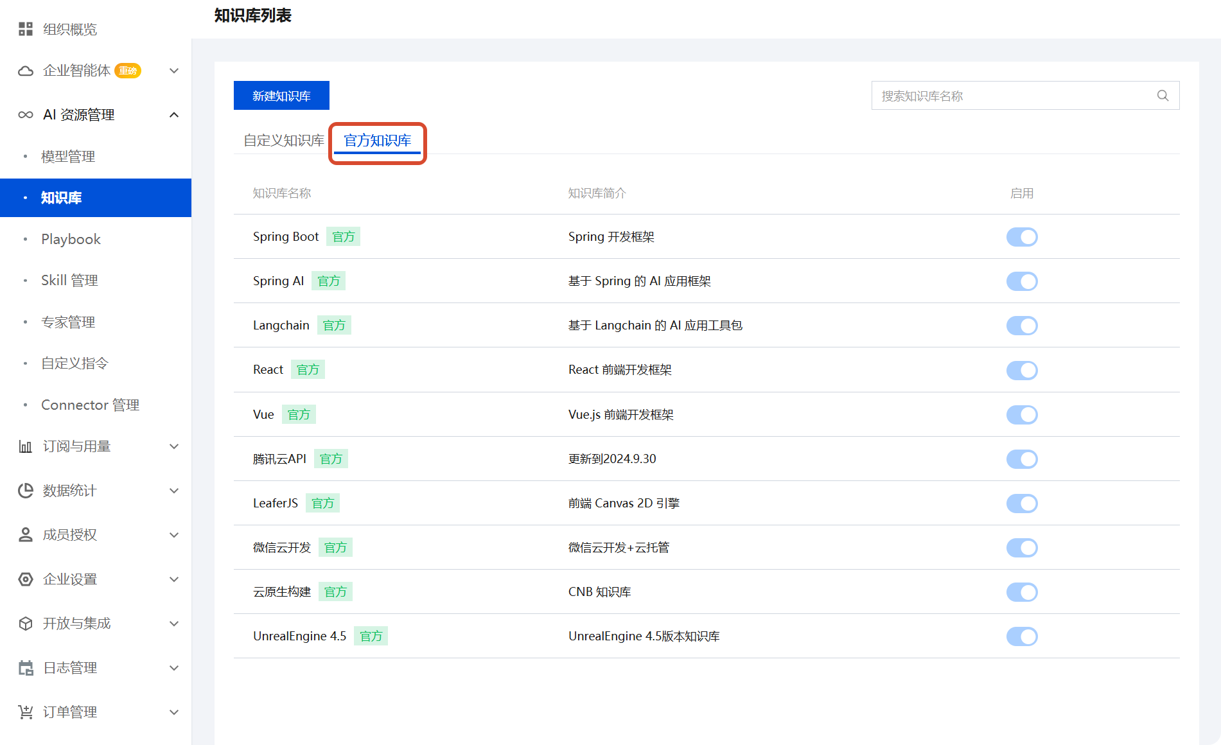Expand the 企业设置 menu chevron
This screenshot has width=1221, height=745.
(174, 579)
